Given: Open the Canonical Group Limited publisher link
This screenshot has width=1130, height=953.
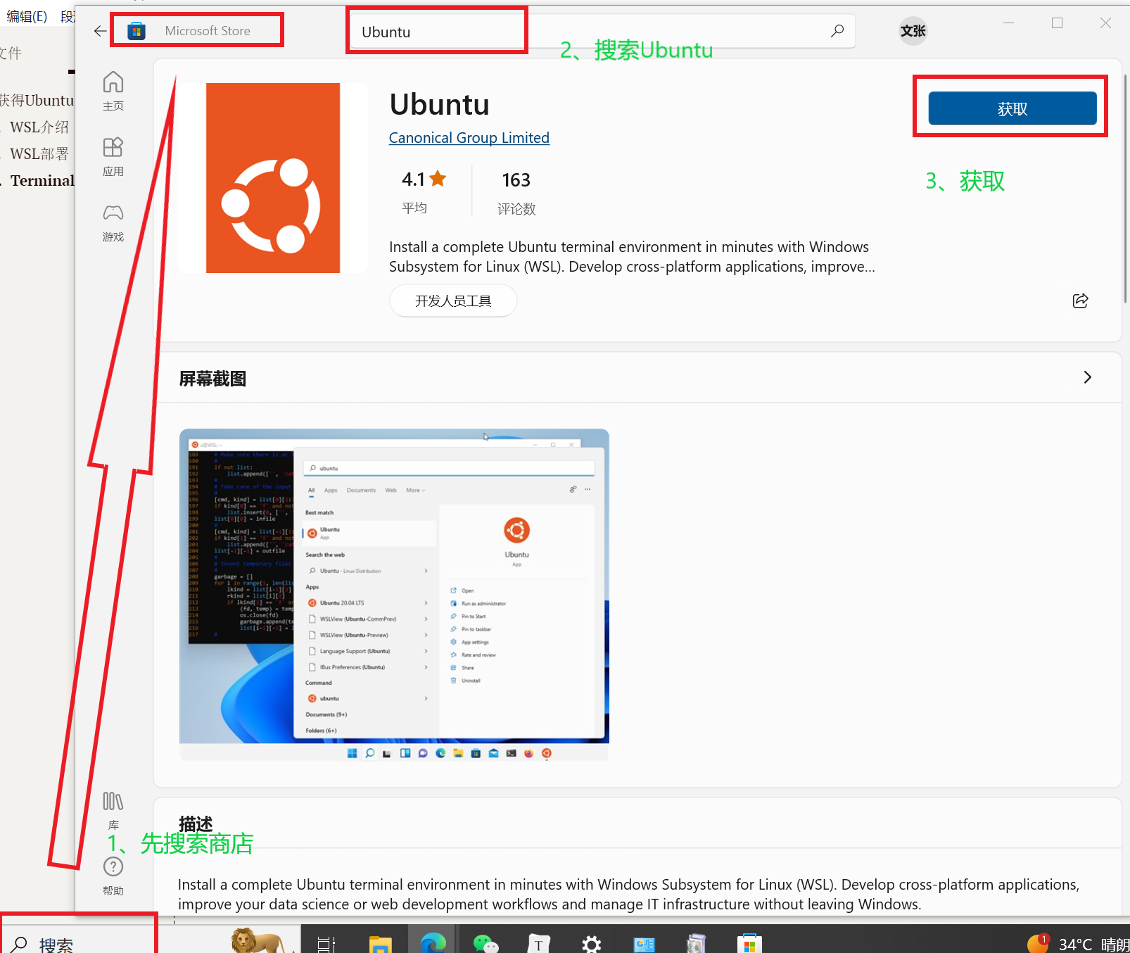Looking at the screenshot, I should click(469, 138).
